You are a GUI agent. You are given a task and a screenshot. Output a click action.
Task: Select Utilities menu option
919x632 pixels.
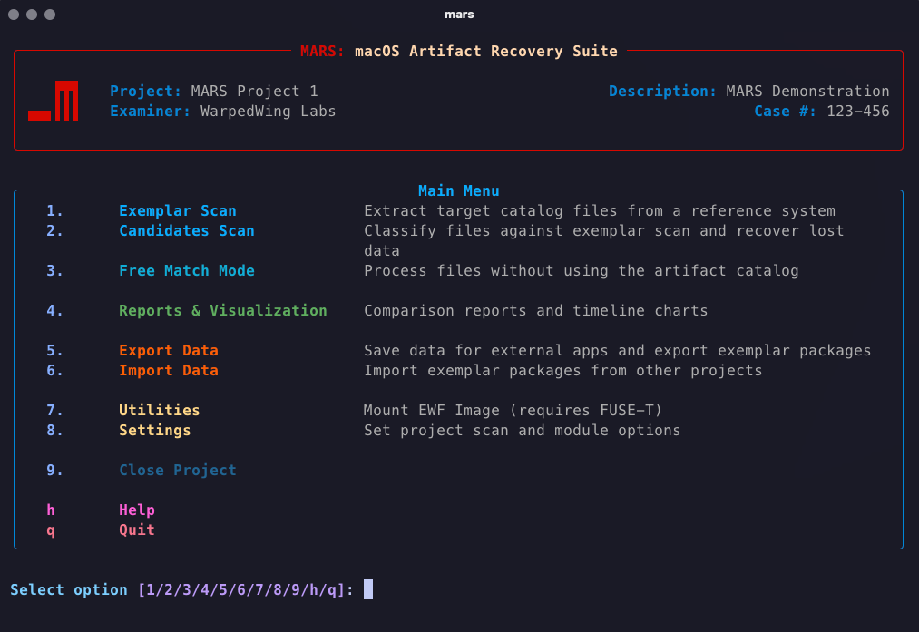[x=160, y=410]
